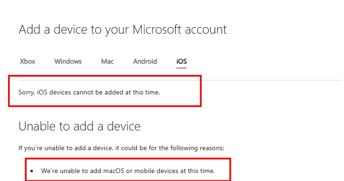344x181 pixels.
Task: Click the word "Microsoft" in the title
Action: click(x=157, y=29)
